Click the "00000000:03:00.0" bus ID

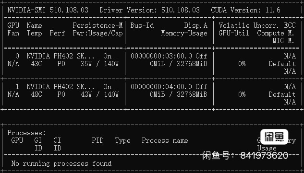(x=161, y=56)
